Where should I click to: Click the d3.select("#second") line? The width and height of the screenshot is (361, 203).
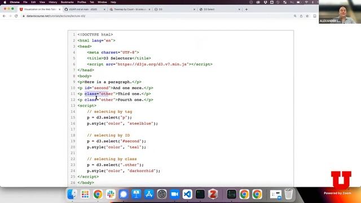pos(117,142)
